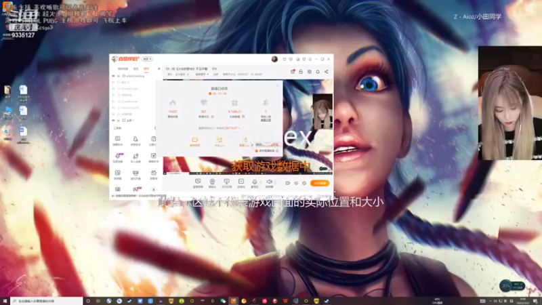Screen dimensions: 542x305
Task: Close the live ended summary dialog
Action: coord(278,85)
